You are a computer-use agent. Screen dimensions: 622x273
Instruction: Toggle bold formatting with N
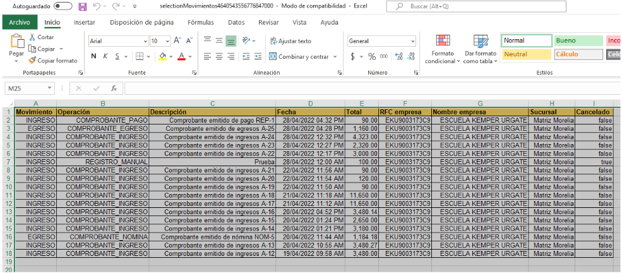[x=93, y=56]
